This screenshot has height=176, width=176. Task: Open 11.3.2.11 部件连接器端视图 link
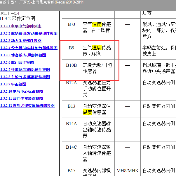pyautogui.click(x=22, y=98)
